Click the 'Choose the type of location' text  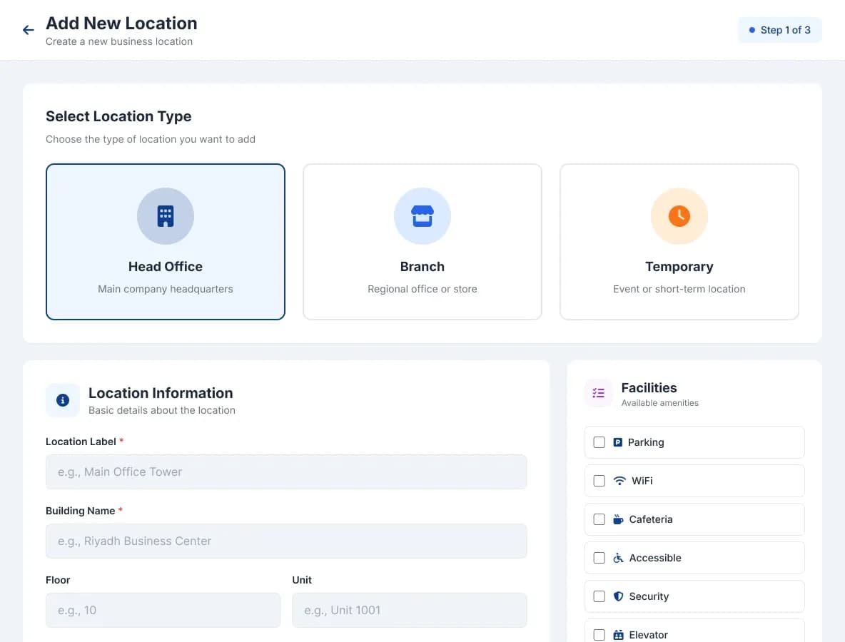[x=151, y=139]
